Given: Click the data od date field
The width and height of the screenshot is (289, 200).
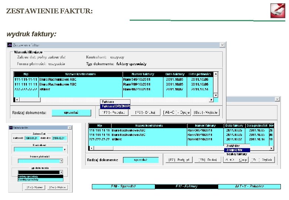Looking at the screenshot, I should (x=32, y=138).
